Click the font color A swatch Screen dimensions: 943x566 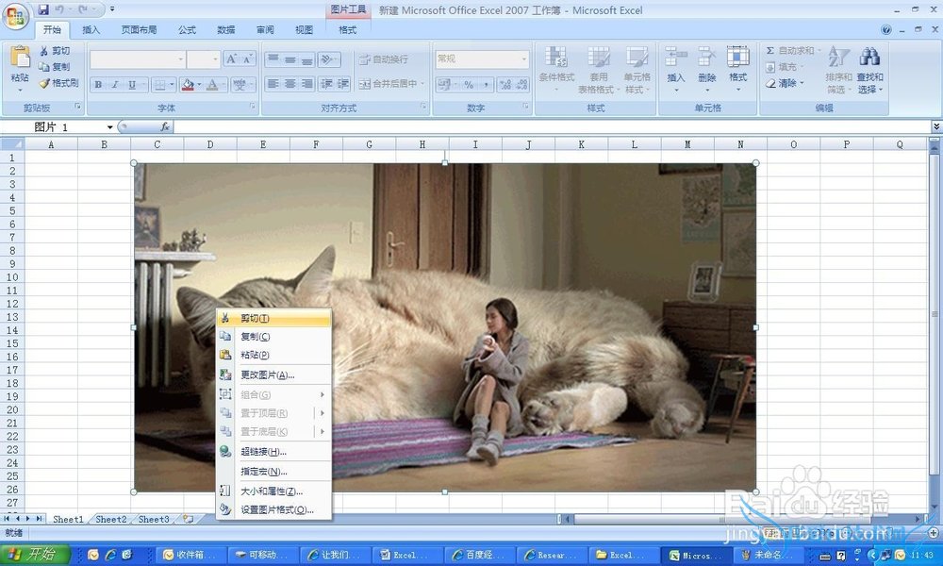211,85
